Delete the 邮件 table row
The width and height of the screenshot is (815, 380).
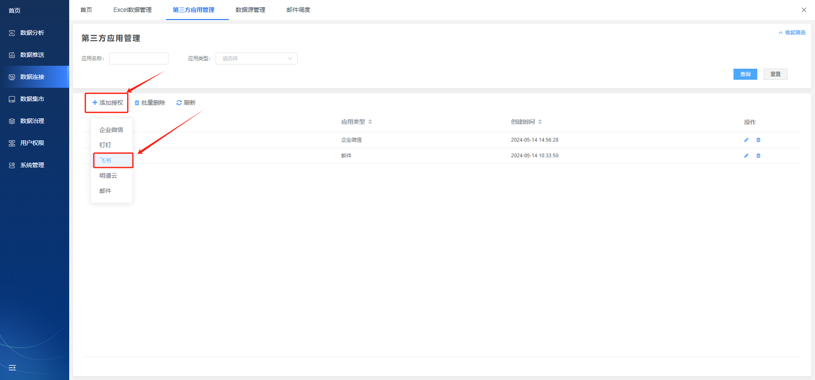pos(759,156)
